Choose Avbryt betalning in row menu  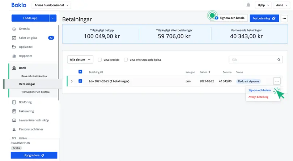(x=258, y=97)
